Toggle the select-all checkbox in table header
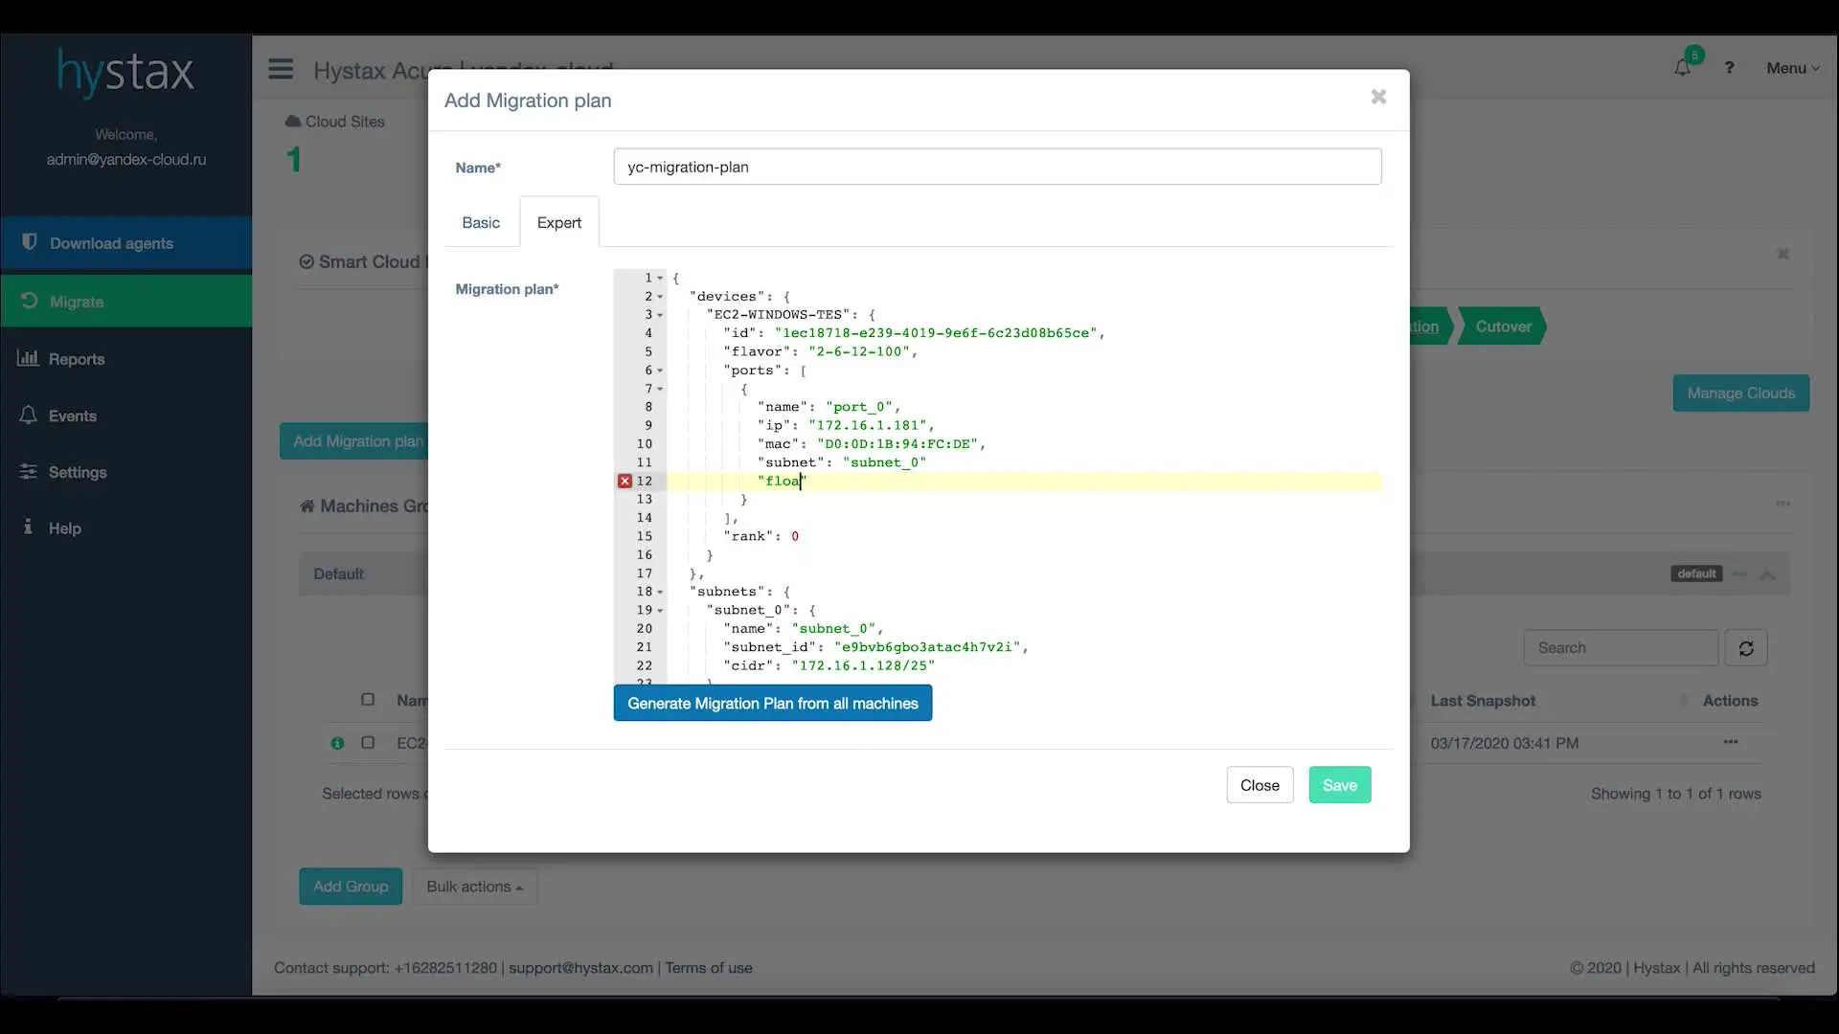The image size is (1839, 1034). pyautogui.click(x=368, y=700)
